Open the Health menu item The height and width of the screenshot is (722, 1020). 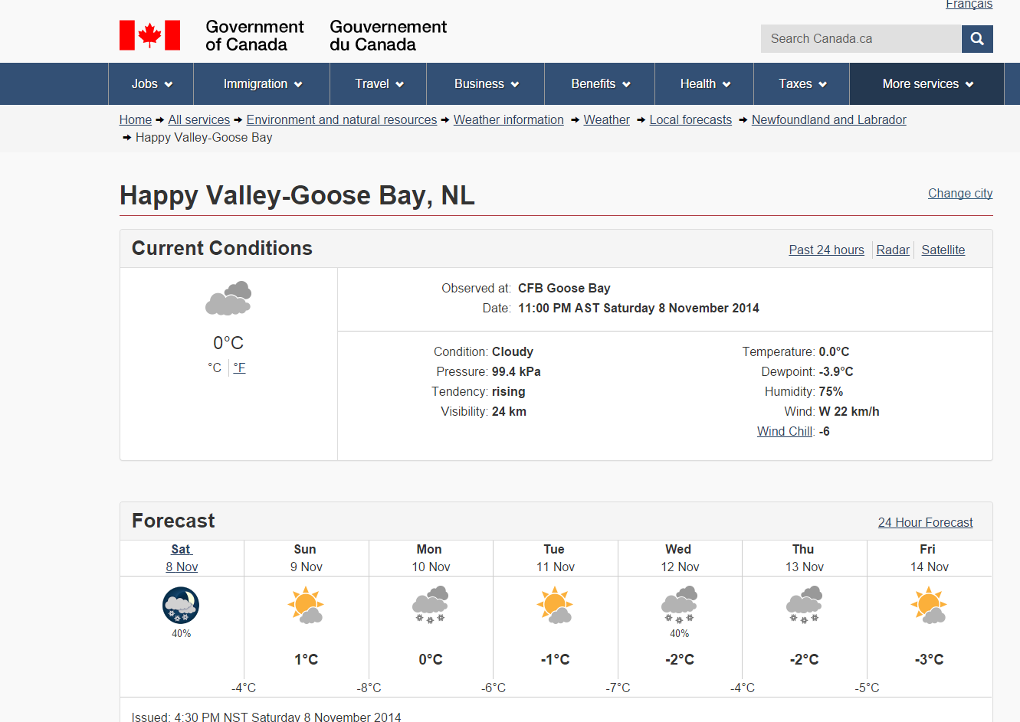[x=705, y=84]
